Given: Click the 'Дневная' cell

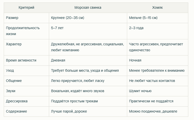Looking at the screenshot, I should pyautogui.click(x=88, y=60).
